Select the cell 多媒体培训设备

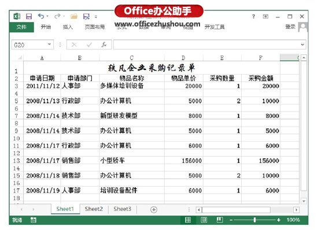click(132, 86)
